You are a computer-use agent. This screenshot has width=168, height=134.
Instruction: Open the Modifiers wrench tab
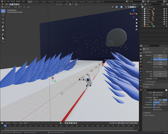[141, 71]
